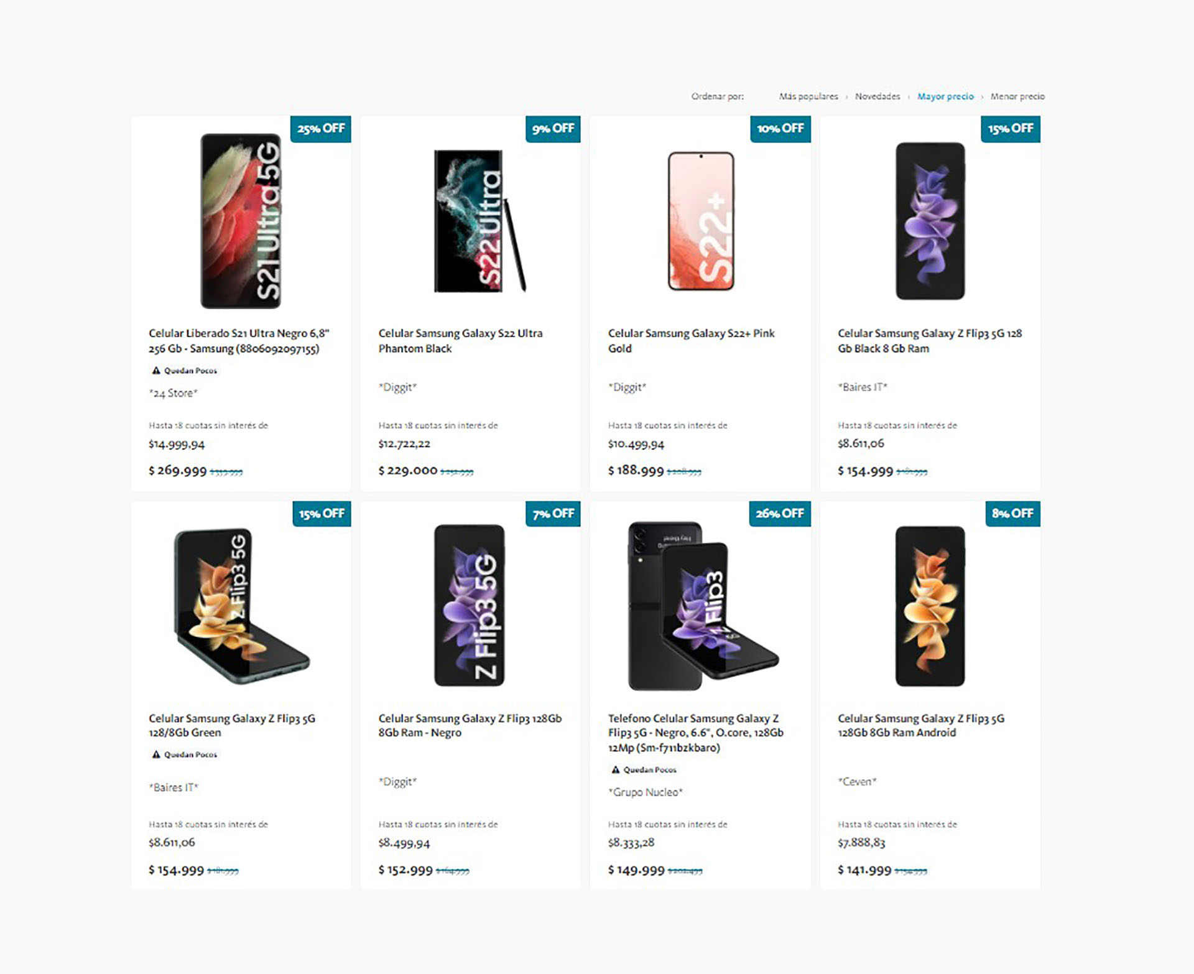Click the Quedan Pocos warning on Green Flip3
The width and height of the screenshot is (1194, 974).
[156, 754]
